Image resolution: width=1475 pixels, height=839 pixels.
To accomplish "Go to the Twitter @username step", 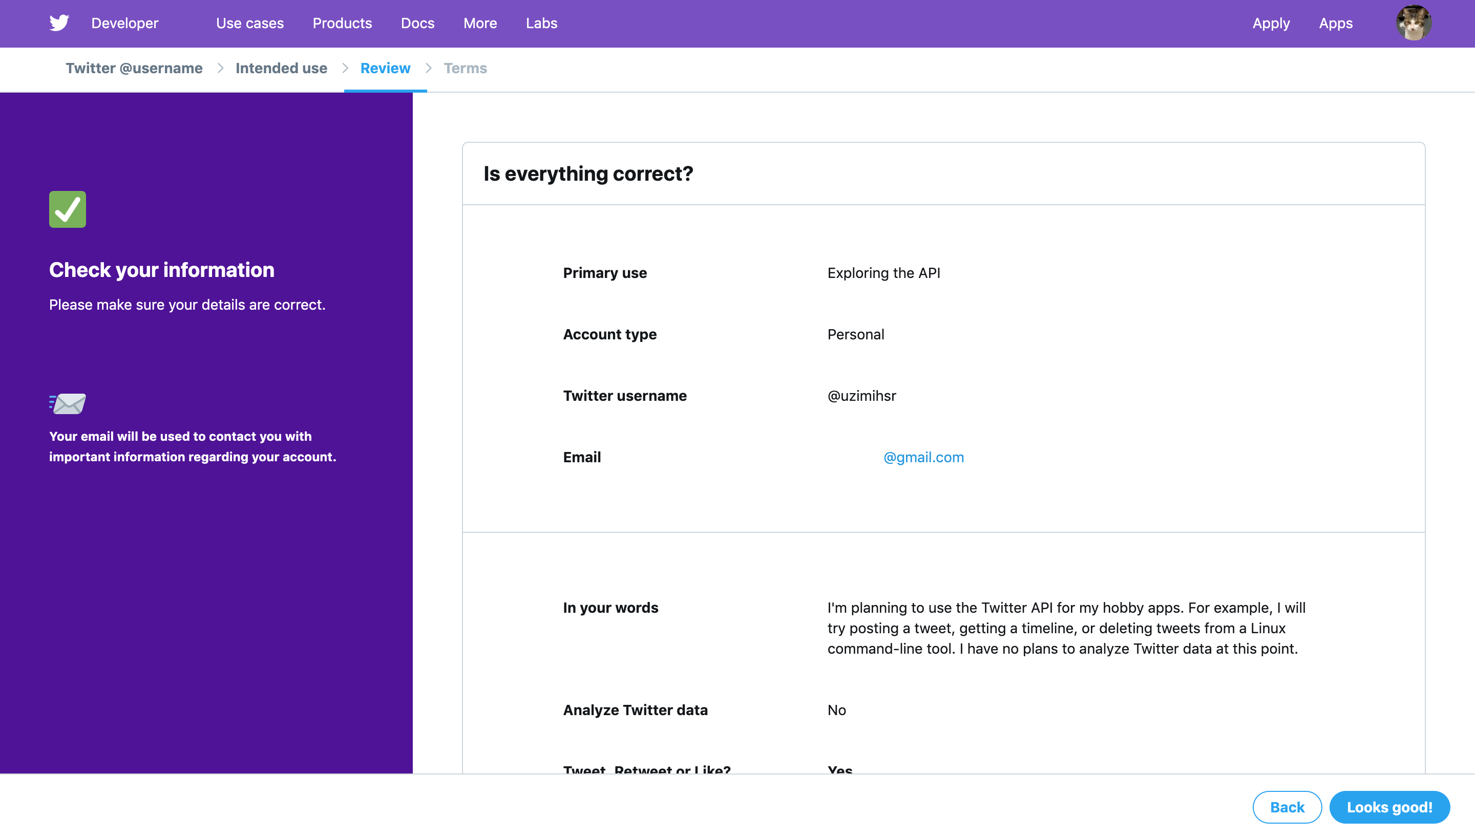I will tap(134, 68).
